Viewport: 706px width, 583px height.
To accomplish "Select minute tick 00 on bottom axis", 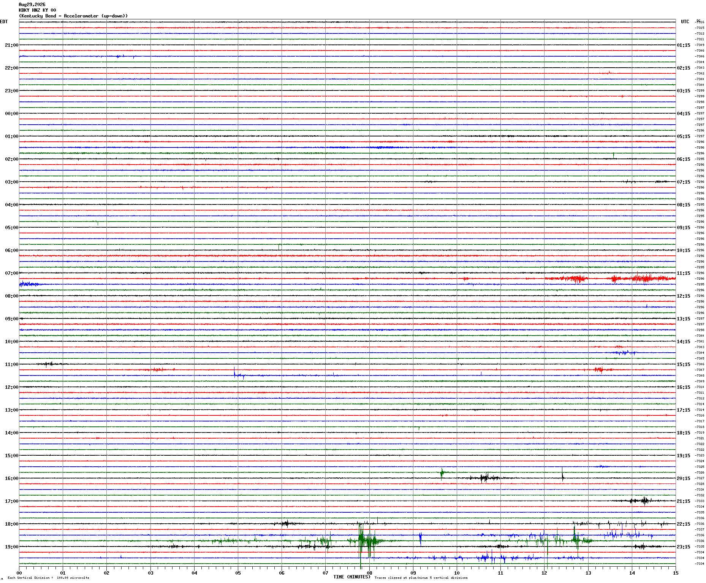I will 19,573.
